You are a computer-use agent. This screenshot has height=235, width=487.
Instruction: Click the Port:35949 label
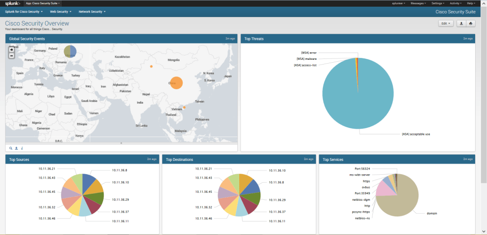click(362, 193)
